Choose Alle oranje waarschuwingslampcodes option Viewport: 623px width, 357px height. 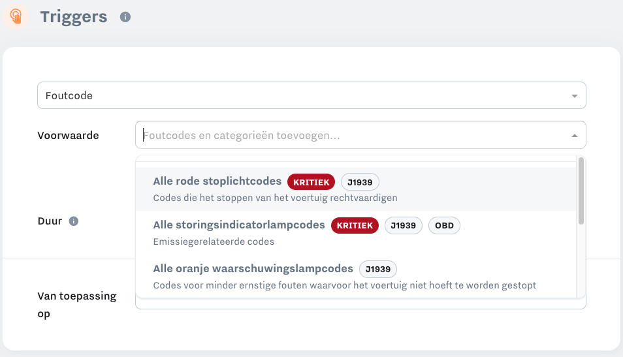click(356, 276)
